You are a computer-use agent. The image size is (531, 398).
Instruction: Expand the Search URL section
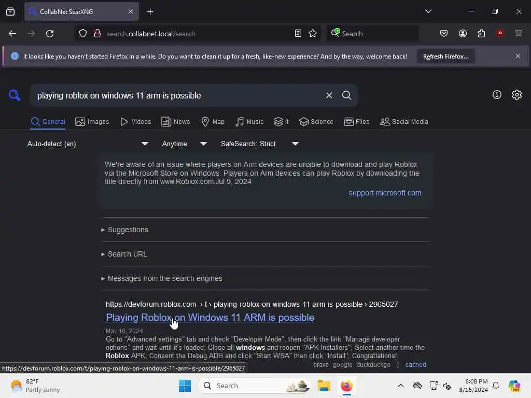[x=127, y=254]
